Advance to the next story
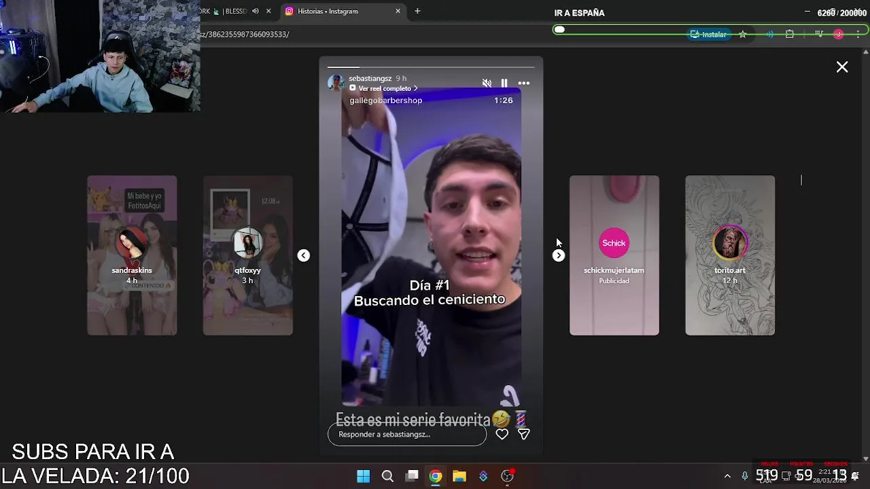 558,255
